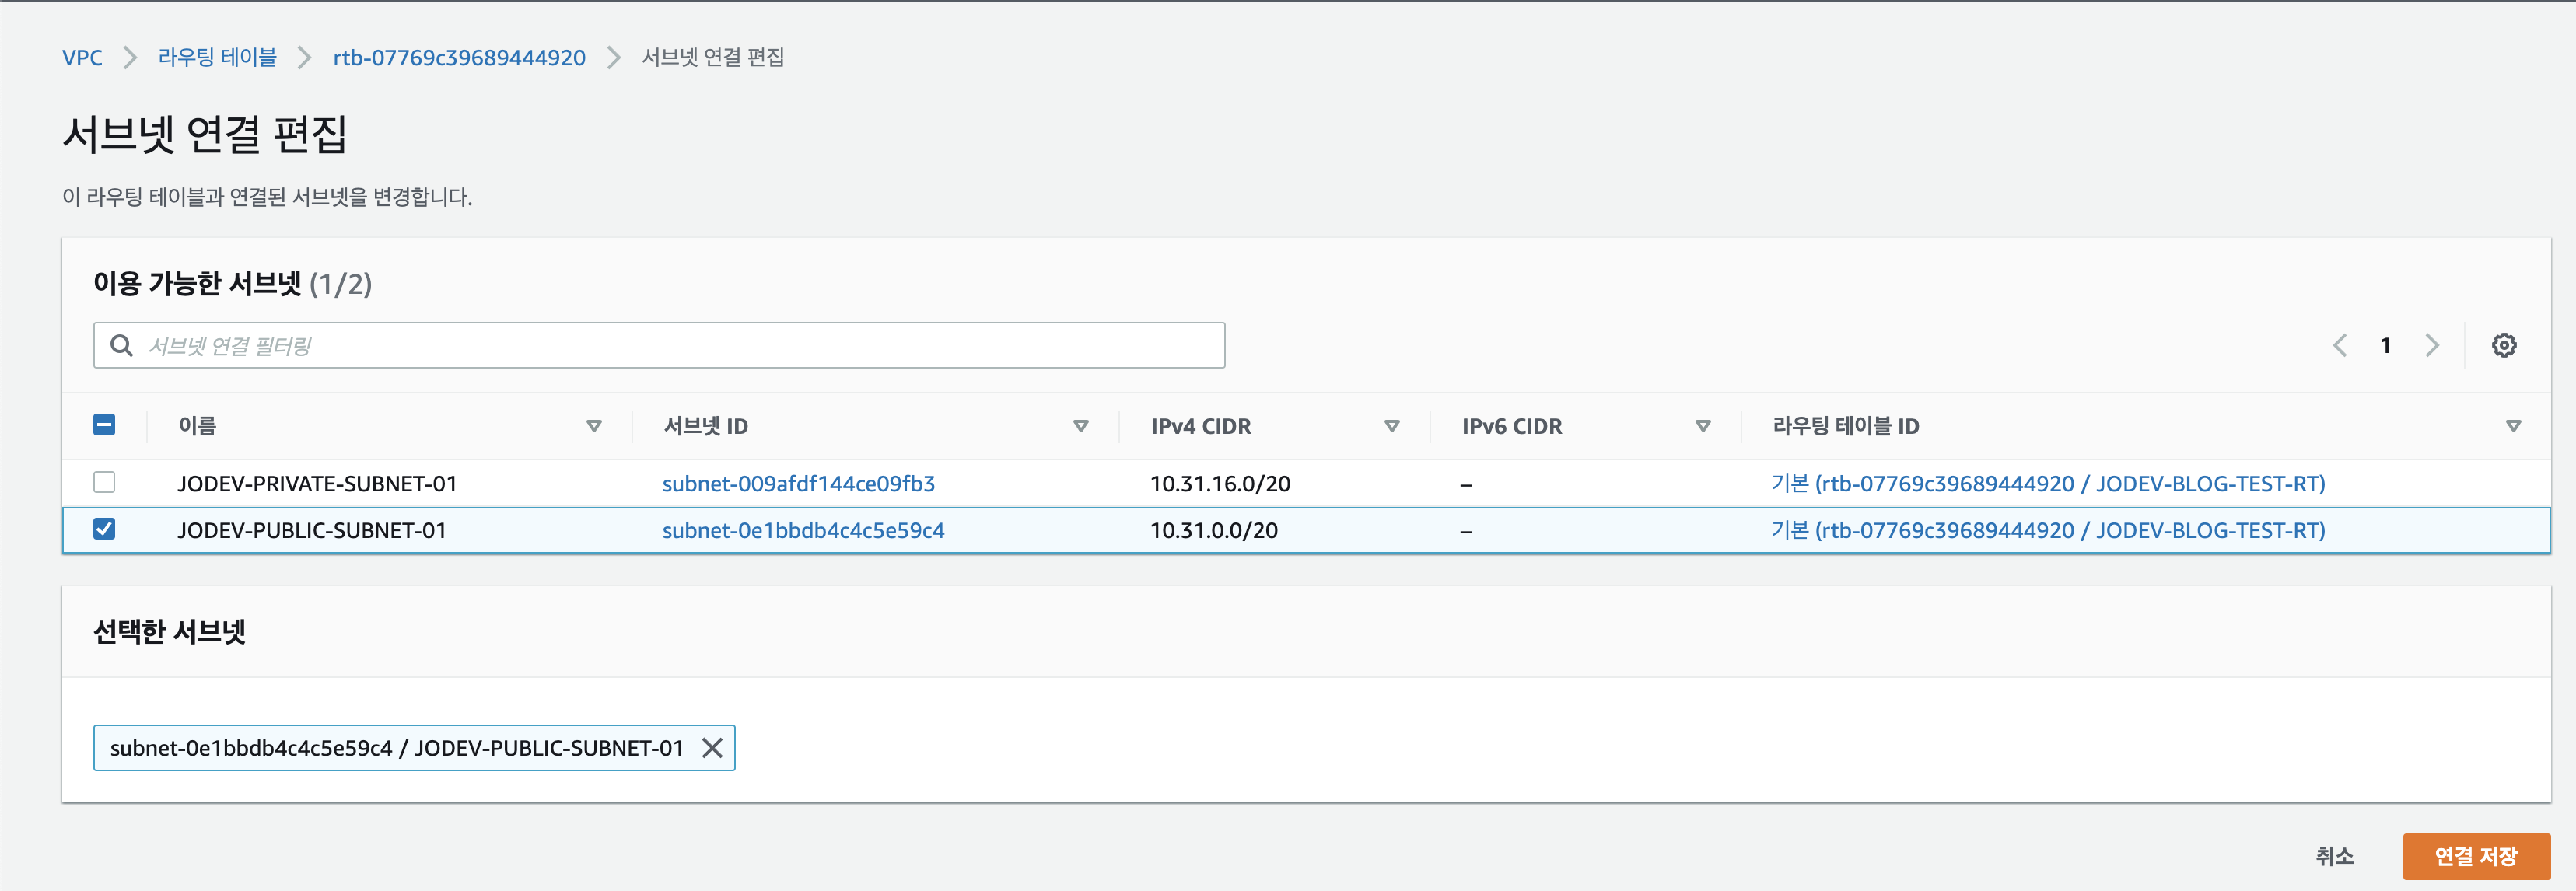The height and width of the screenshot is (891, 2576).
Task: Toggle the select-all subnets header checkbox
Action: coord(104,425)
